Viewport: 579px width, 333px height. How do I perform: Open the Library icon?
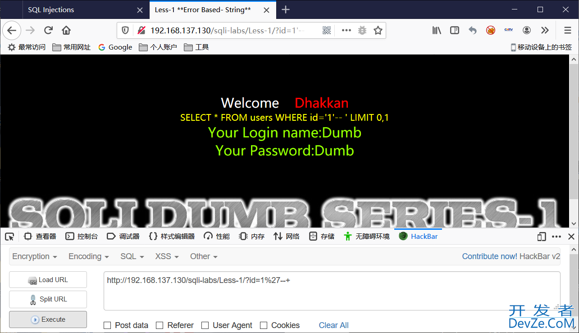[437, 30]
